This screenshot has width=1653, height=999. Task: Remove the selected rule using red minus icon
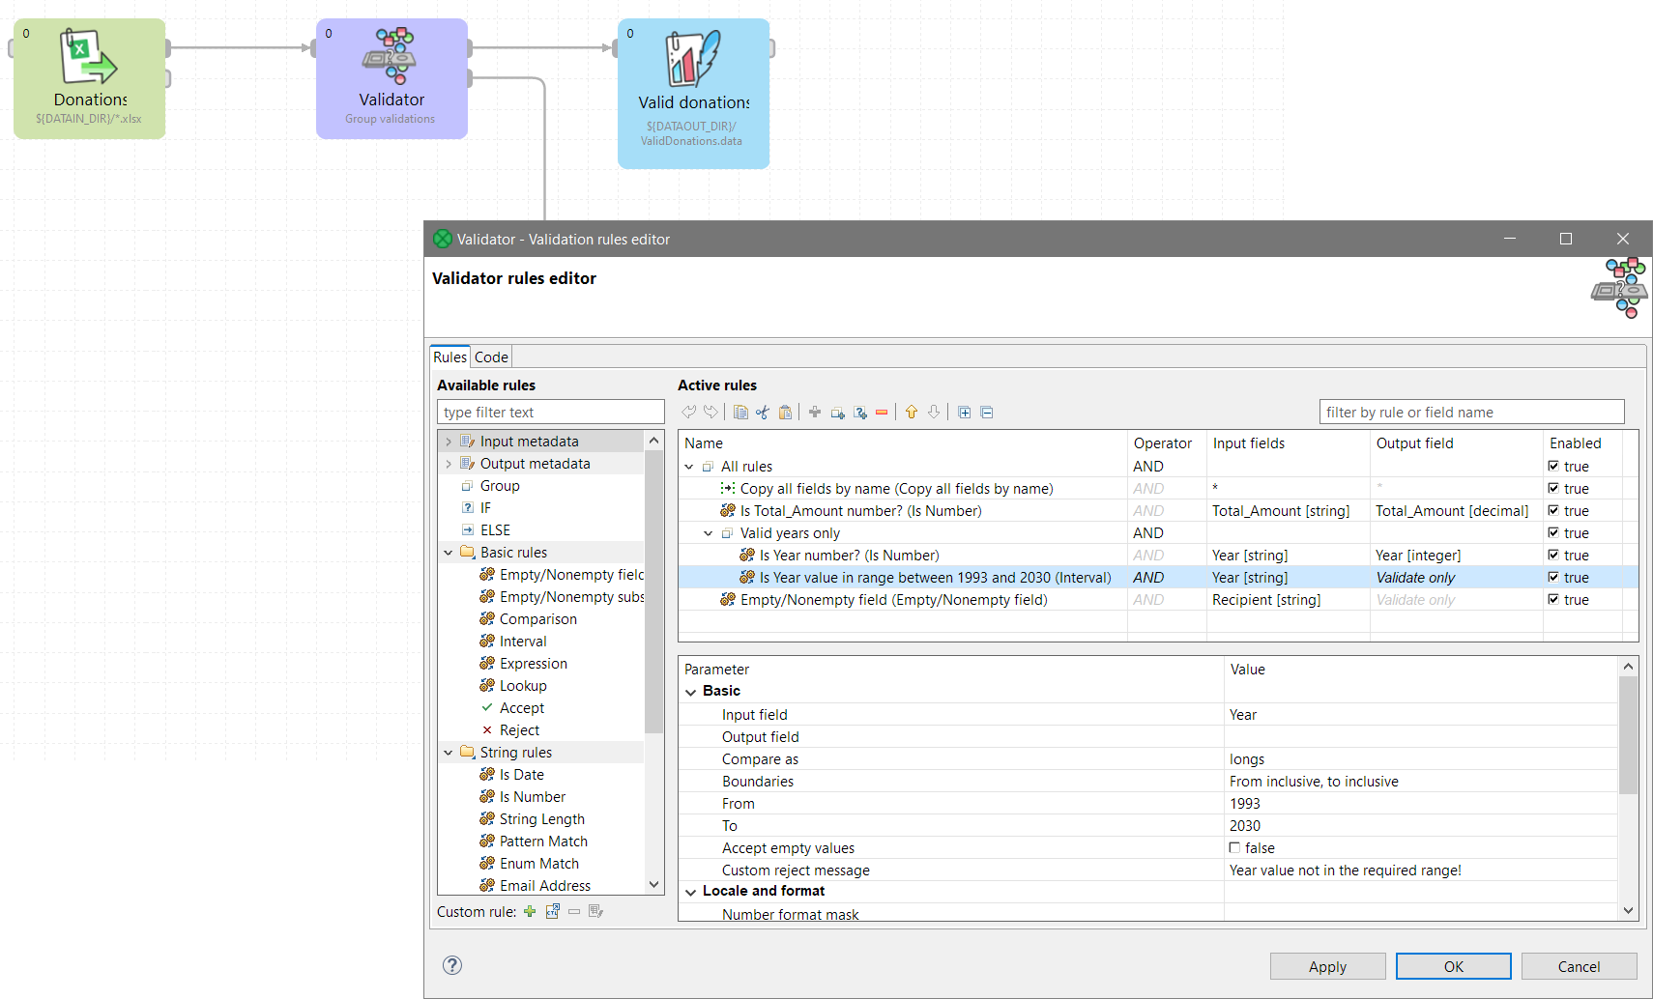click(x=882, y=412)
